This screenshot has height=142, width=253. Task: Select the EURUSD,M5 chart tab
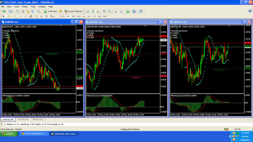click(8, 120)
